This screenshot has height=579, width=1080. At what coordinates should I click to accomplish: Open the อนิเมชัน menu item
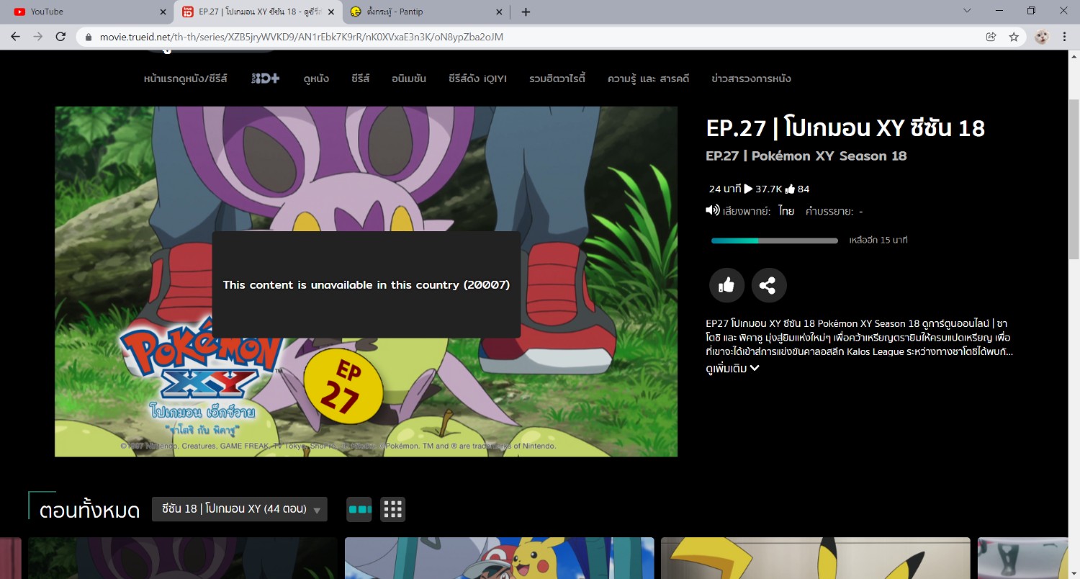click(409, 78)
